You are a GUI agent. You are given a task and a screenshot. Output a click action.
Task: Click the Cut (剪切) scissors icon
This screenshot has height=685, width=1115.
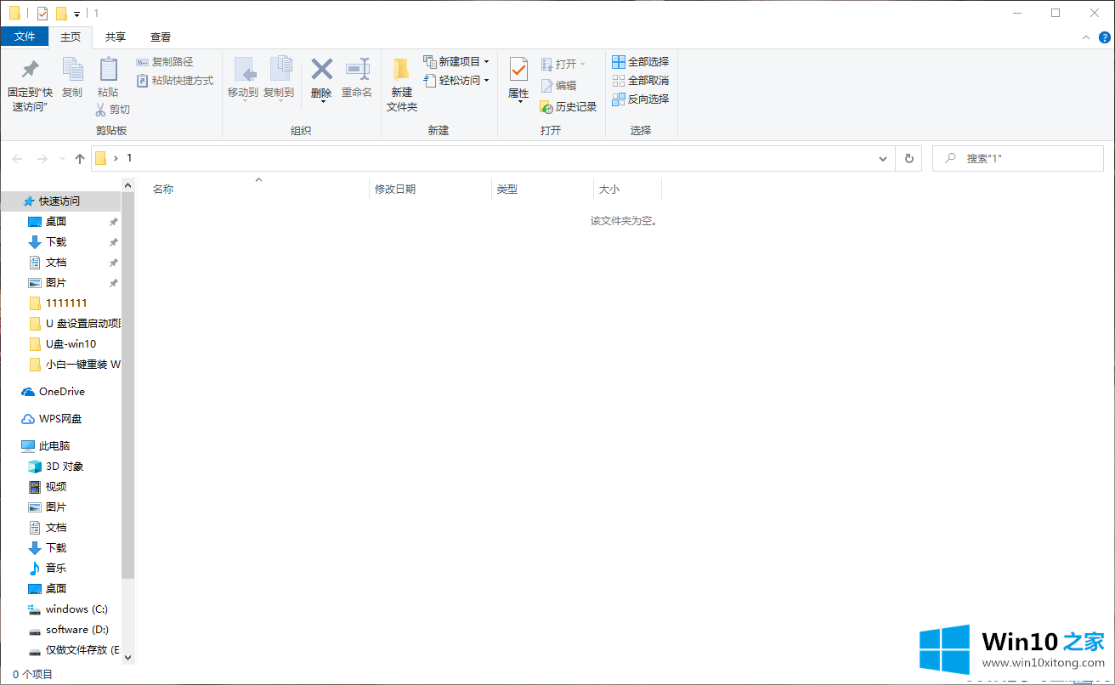tap(100, 110)
